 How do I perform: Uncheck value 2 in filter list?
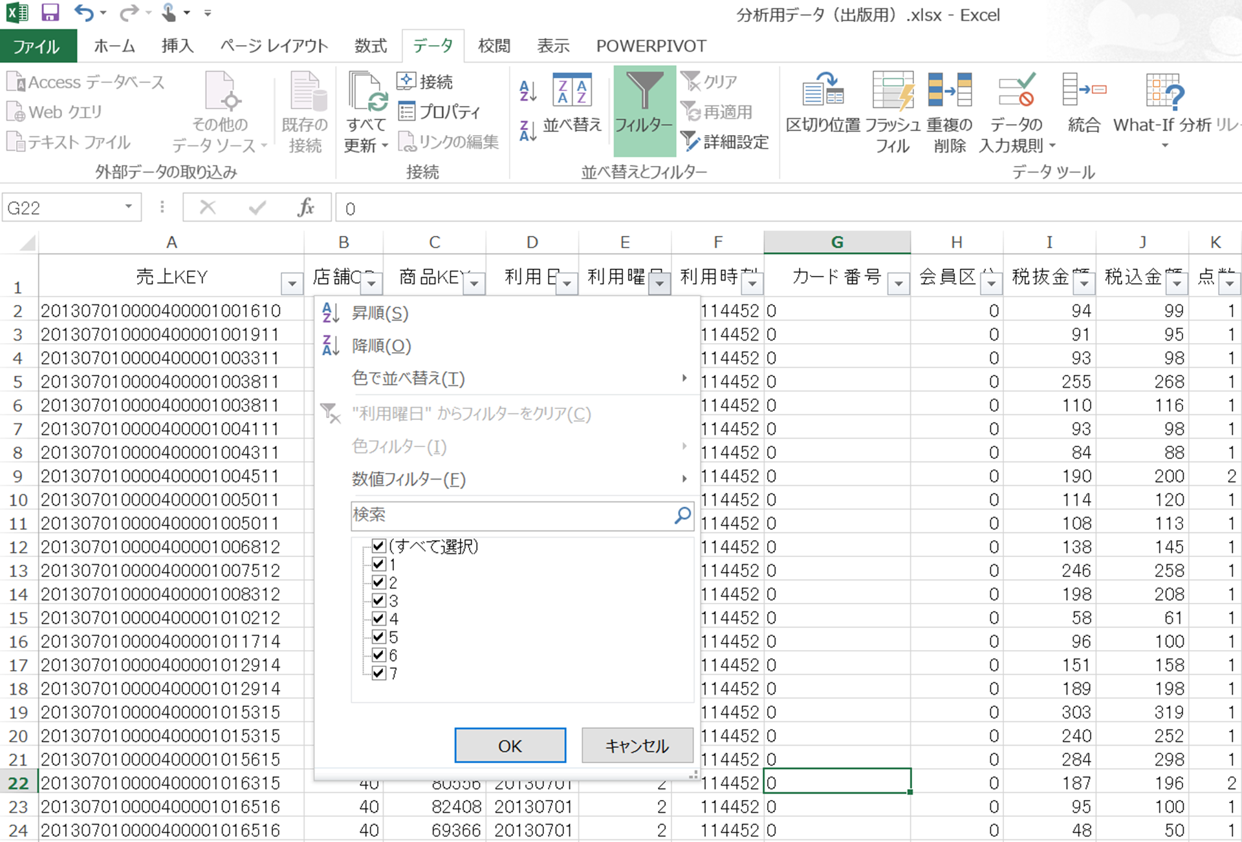tap(379, 582)
